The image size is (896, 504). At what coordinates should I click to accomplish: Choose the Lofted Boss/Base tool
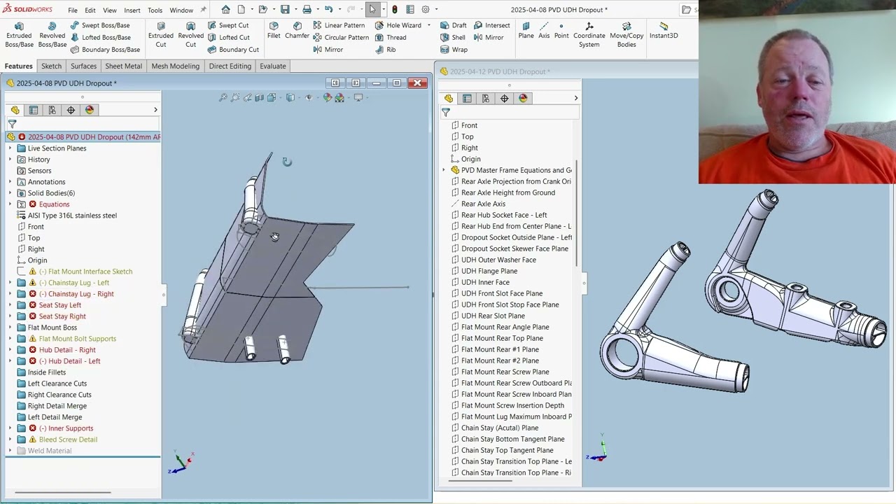coord(100,37)
